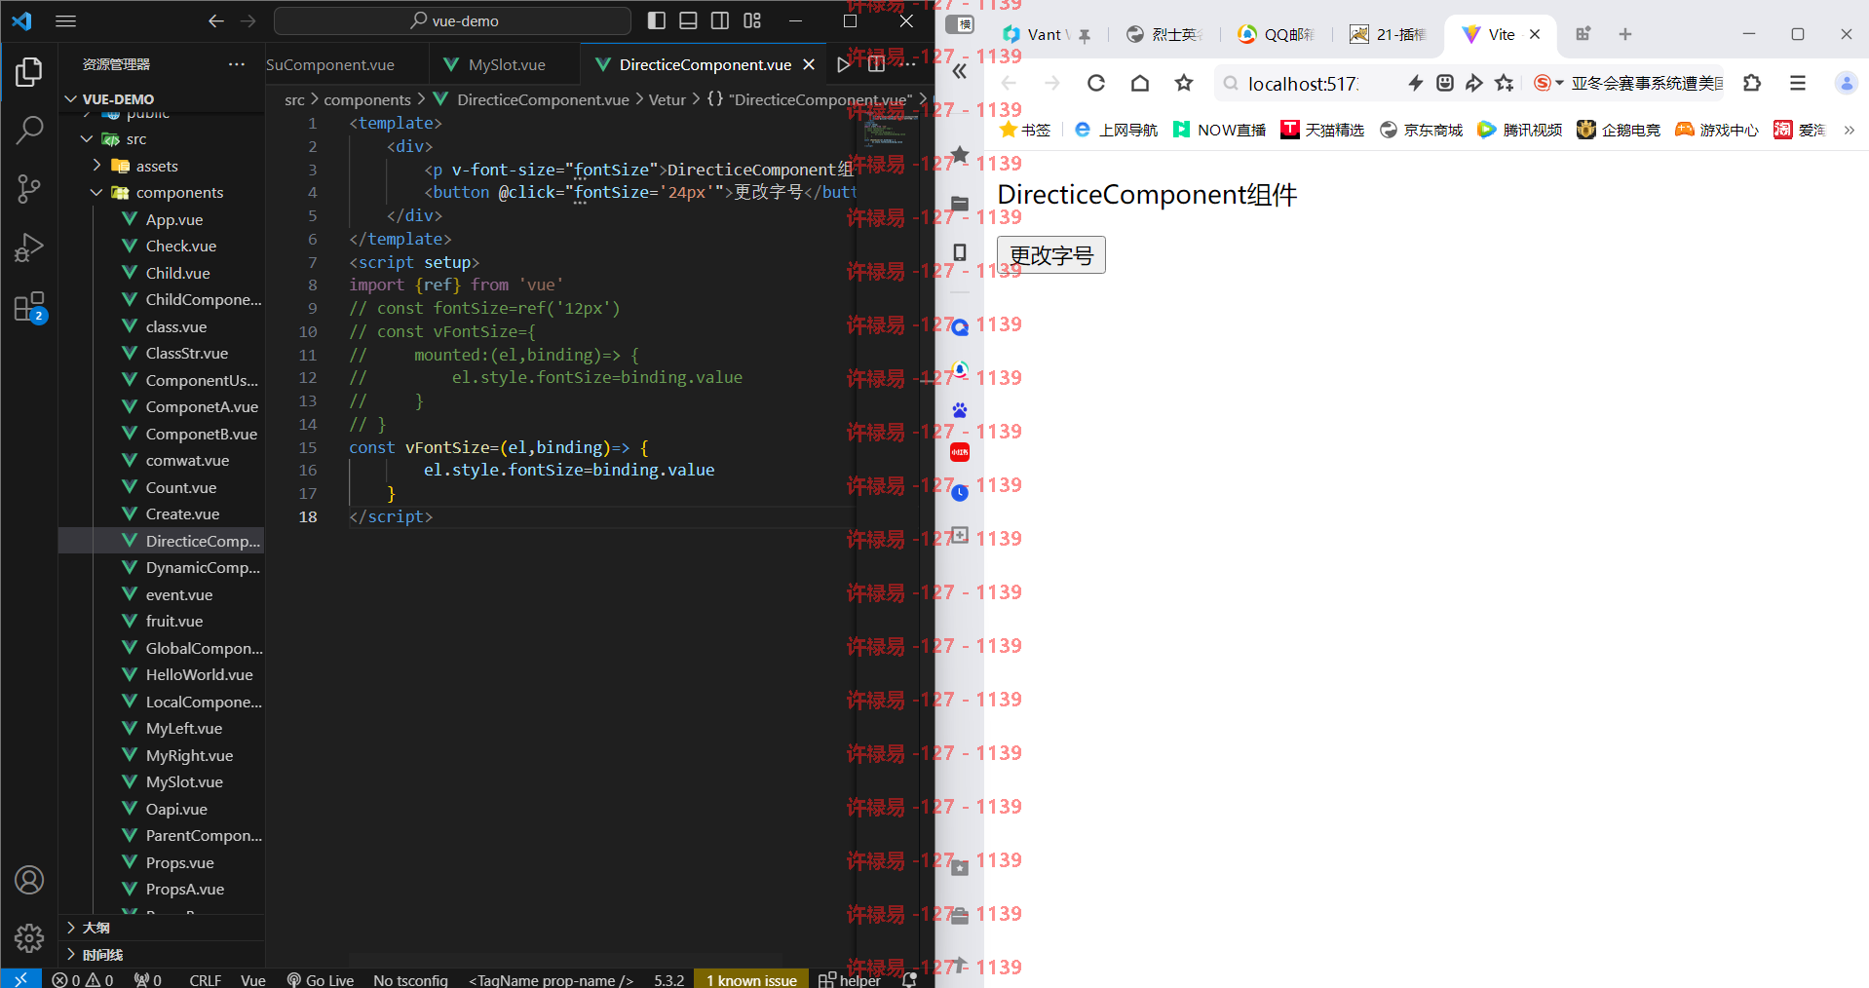Toggle the primary side bar layout icon
This screenshot has width=1869, height=988.
tap(657, 20)
